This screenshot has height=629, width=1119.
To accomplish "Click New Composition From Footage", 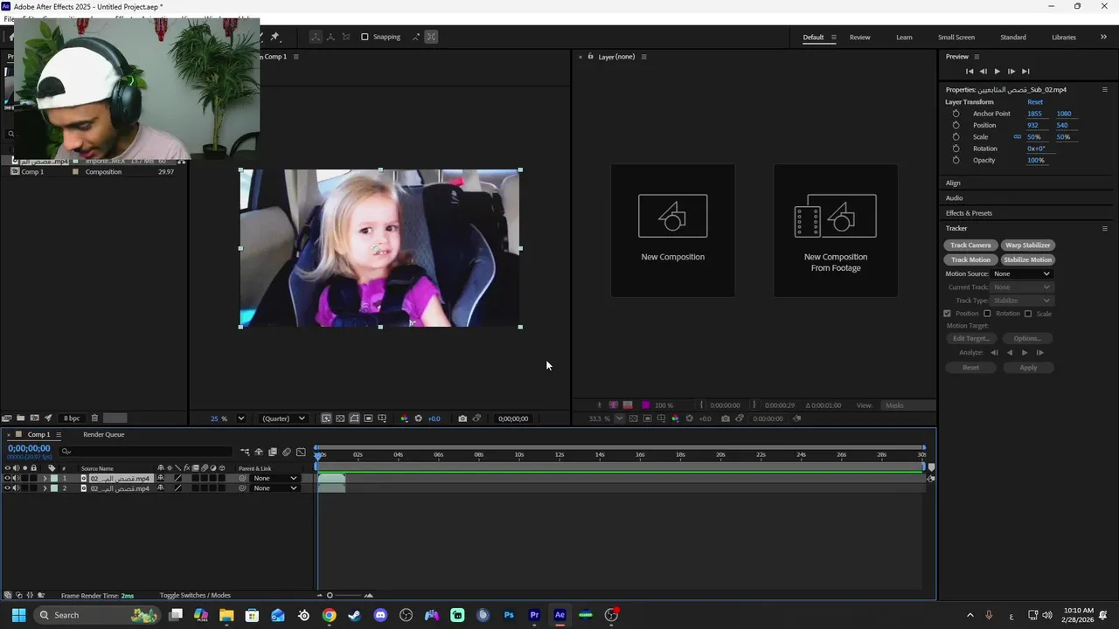I will coord(835,229).
